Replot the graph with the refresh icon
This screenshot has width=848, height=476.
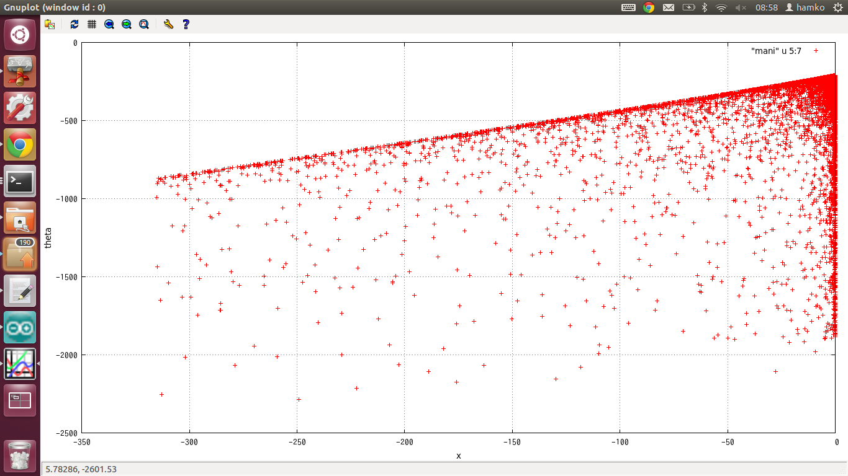click(x=74, y=24)
